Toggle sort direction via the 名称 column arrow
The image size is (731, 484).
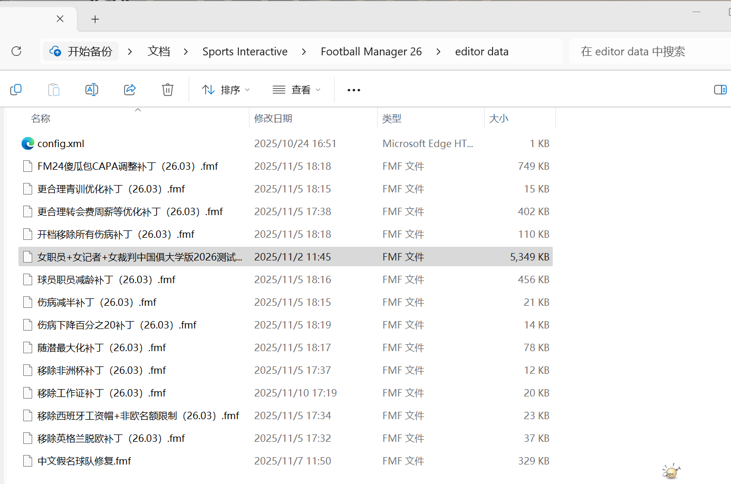pyautogui.click(x=138, y=109)
